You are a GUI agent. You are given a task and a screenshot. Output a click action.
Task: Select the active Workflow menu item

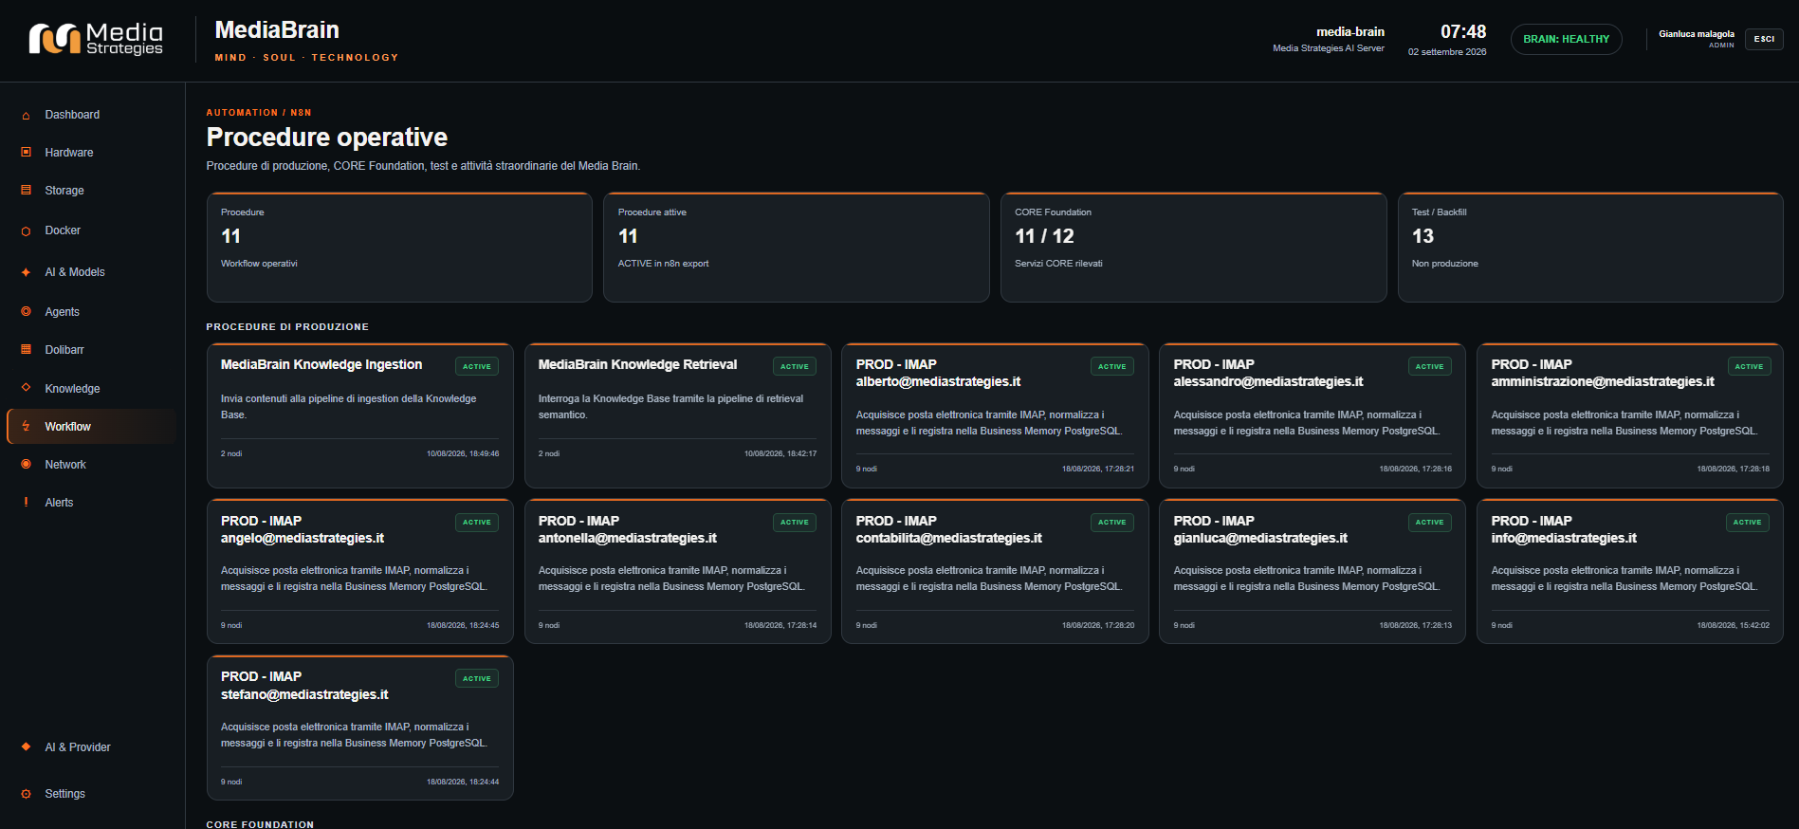tap(92, 427)
